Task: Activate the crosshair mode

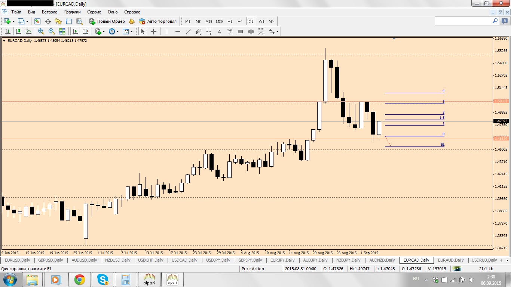Action: (x=153, y=32)
